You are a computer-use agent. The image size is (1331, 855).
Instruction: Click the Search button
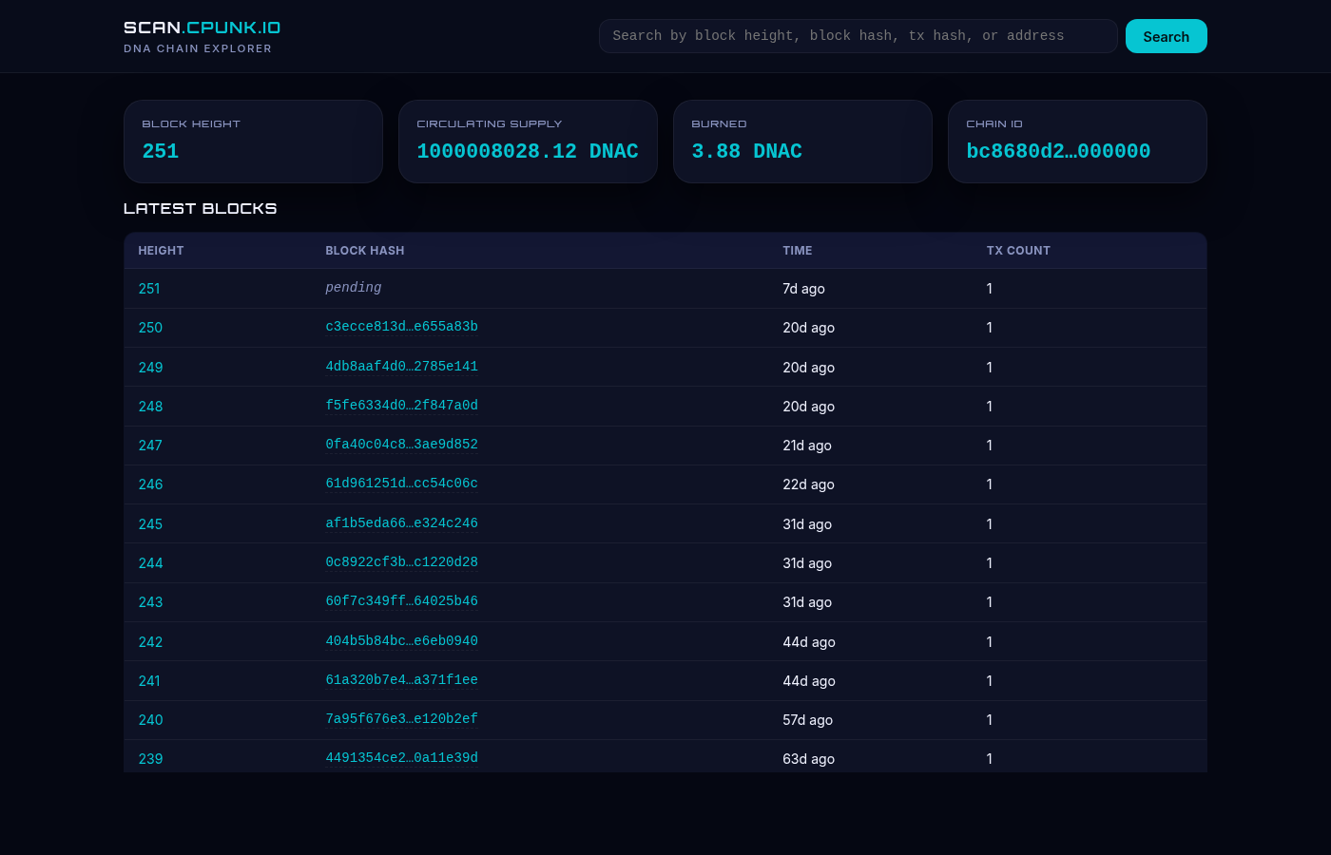click(x=1166, y=36)
